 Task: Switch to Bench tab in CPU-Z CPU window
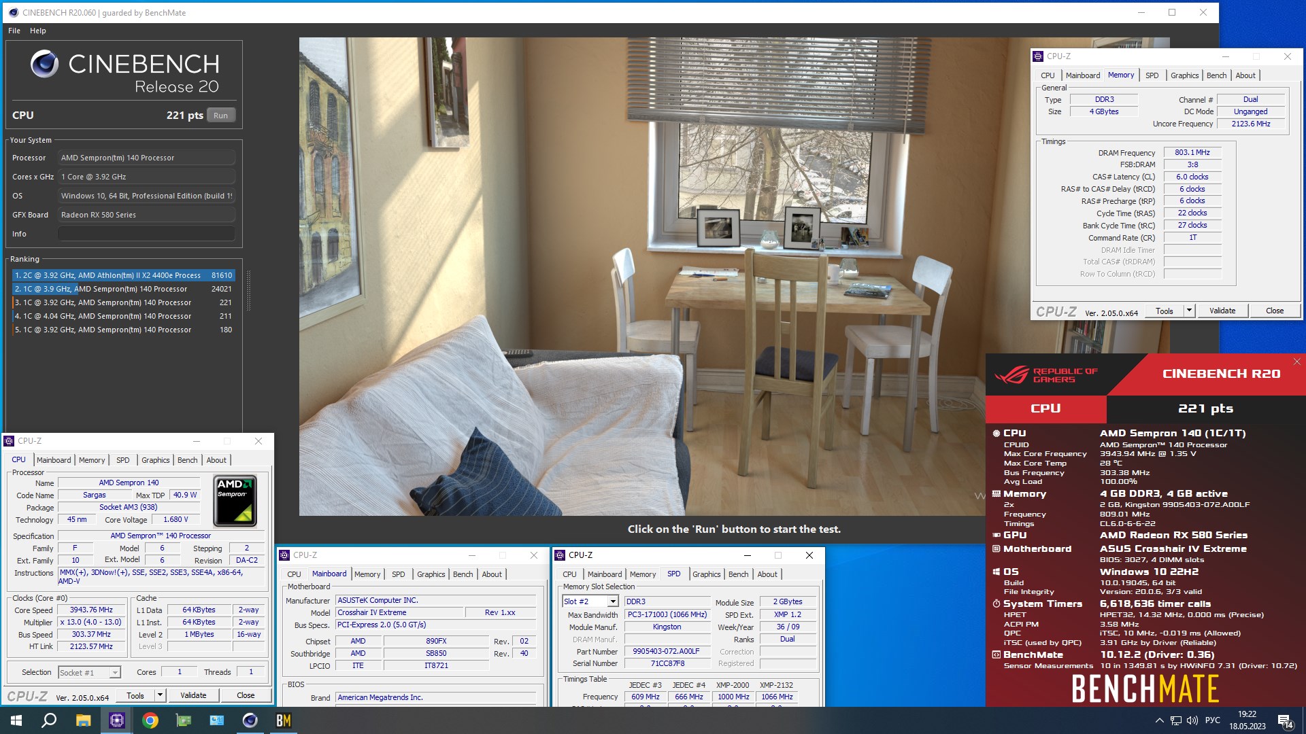[x=187, y=460]
